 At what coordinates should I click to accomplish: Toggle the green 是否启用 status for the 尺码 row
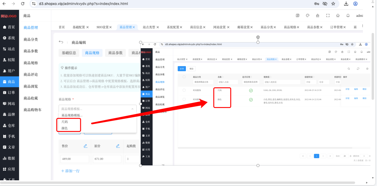[251, 90]
